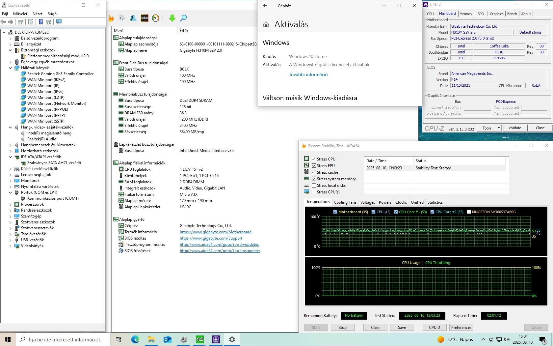Open Microsoft Edge from the taskbar

(135, 339)
